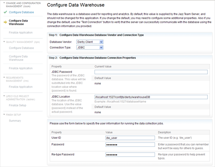The image size is (215, 167).
Task: Click the Connection Type label
Action: pos(60,47)
